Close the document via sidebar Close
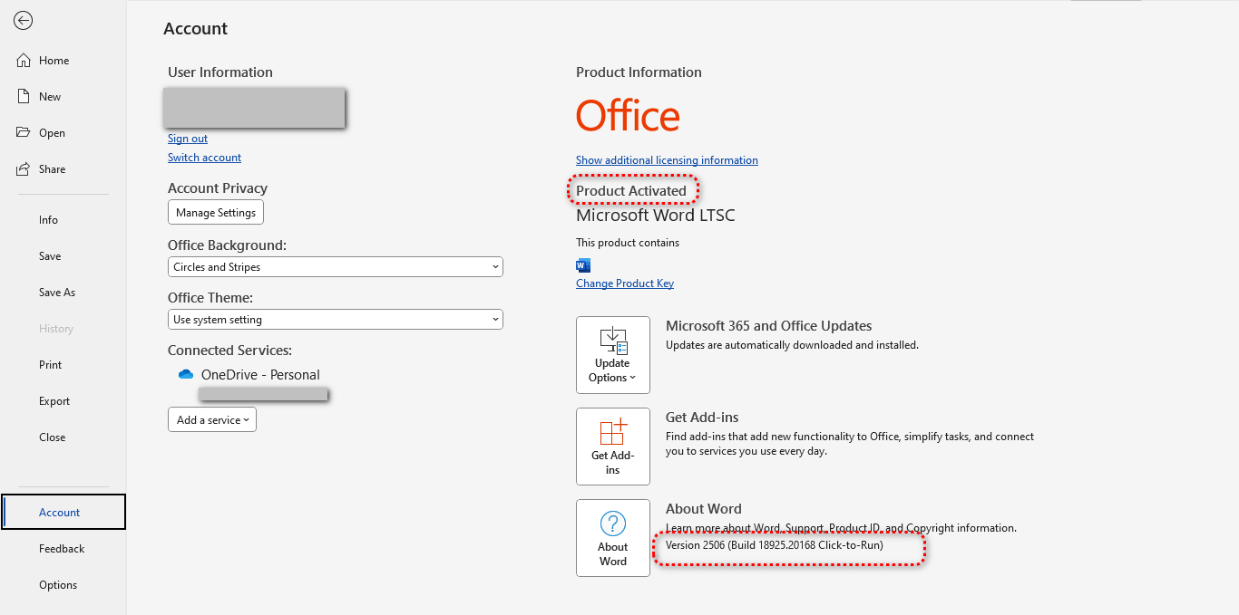The height and width of the screenshot is (615, 1239). click(x=53, y=437)
